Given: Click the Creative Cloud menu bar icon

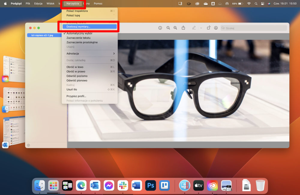Looking at the screenshot, I should pyautogui.click(x=197, y=3).
